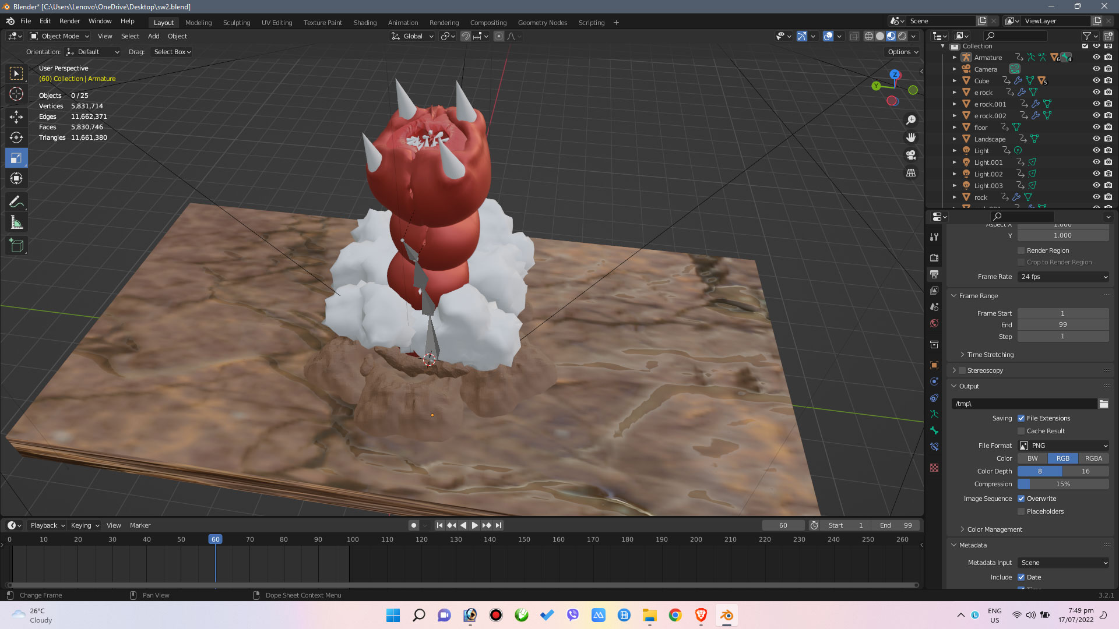Hide the Camera object's eye icon
The height and width of the screenshot is (629, 1119).
1096,69
